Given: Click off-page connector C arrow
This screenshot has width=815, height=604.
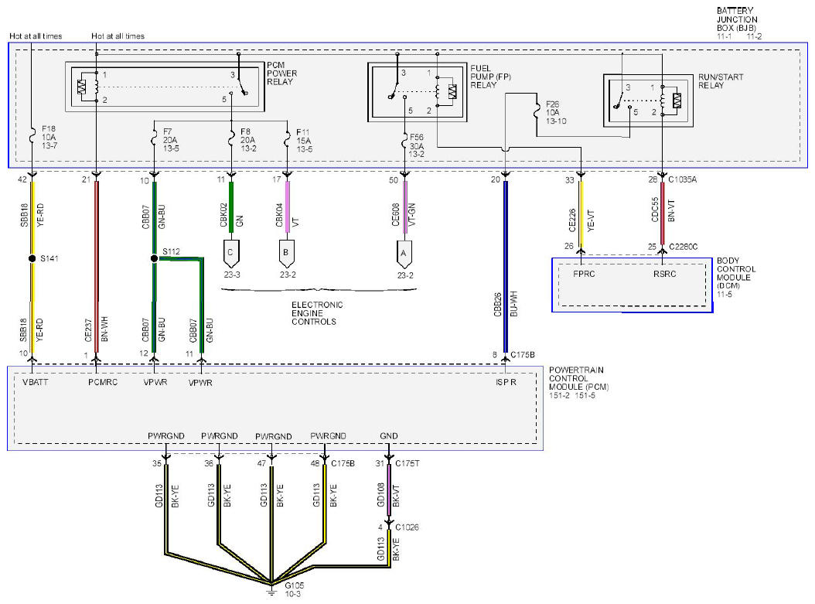Looking at the screenshot, I should 230,254.
